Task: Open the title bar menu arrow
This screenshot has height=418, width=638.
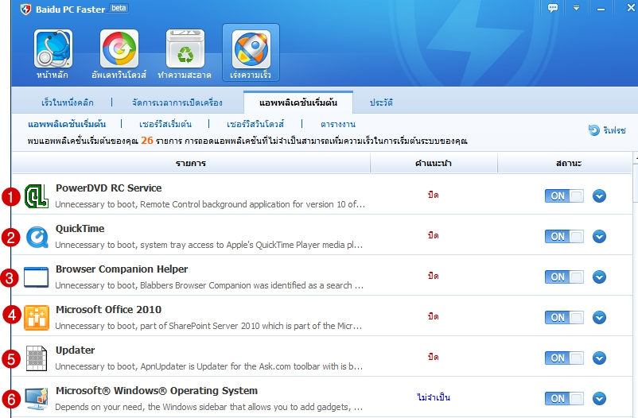Action: [576, 8]
